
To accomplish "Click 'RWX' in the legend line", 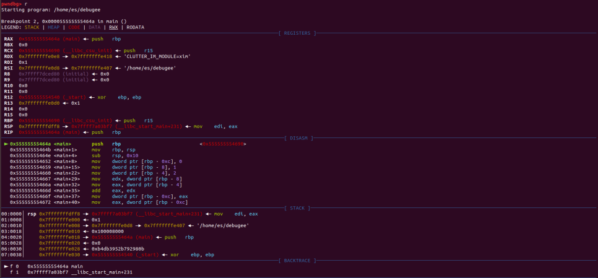I will 114,27.
